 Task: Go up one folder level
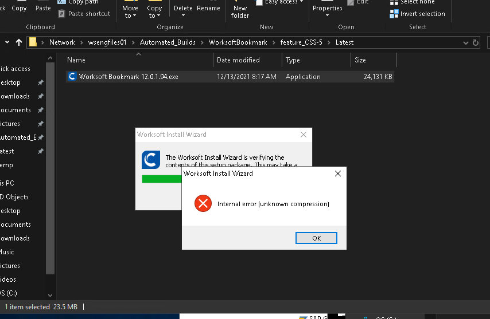coord(19,42)
